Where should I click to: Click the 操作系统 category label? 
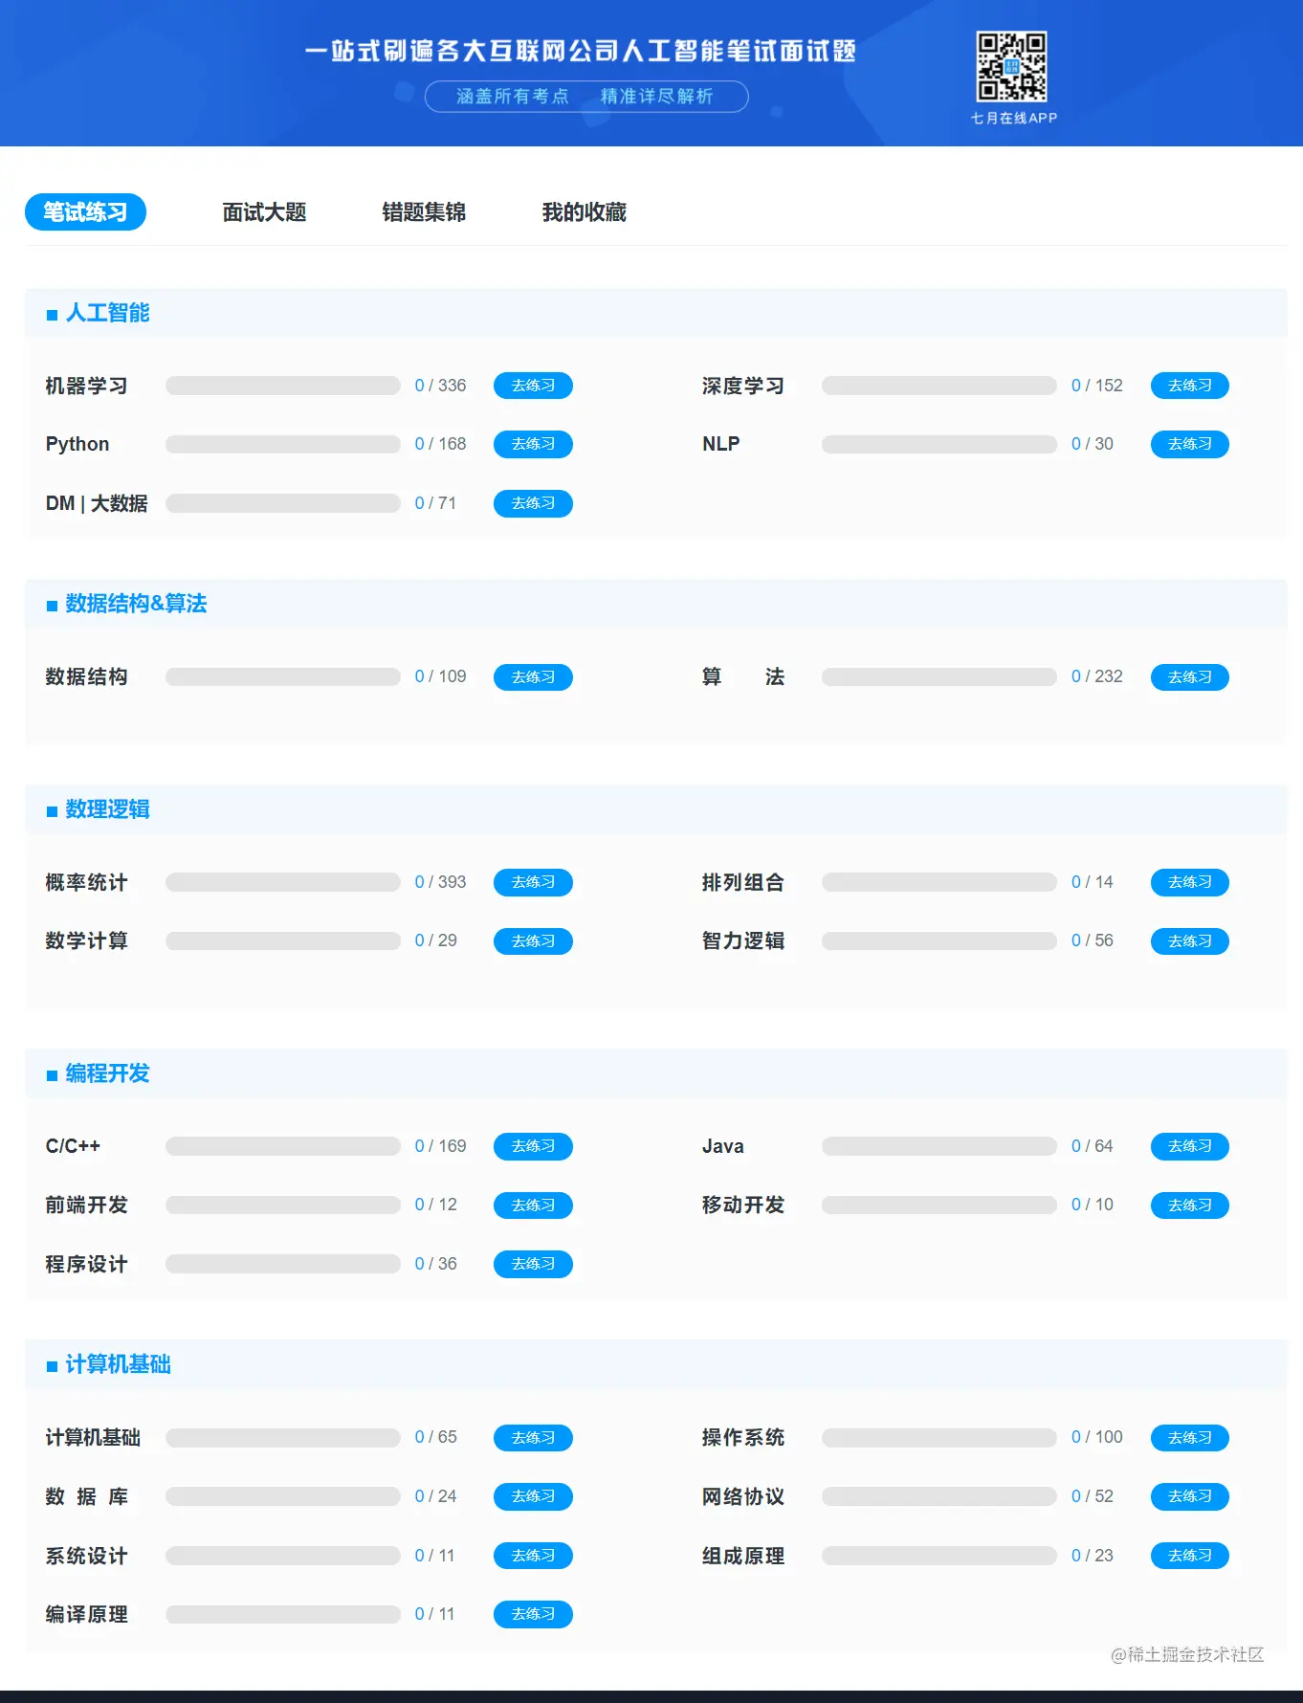pyautogui.click(x=743, y=1437)
